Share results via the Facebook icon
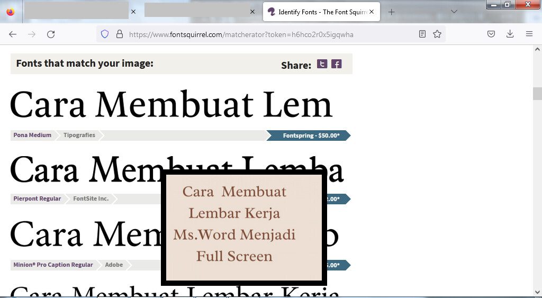The width and height of the screenshot is (542, 298). [336, 64]
